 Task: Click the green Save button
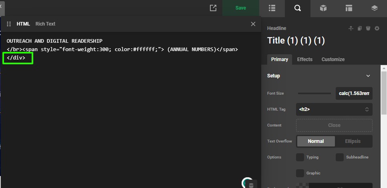coord(241,8)
